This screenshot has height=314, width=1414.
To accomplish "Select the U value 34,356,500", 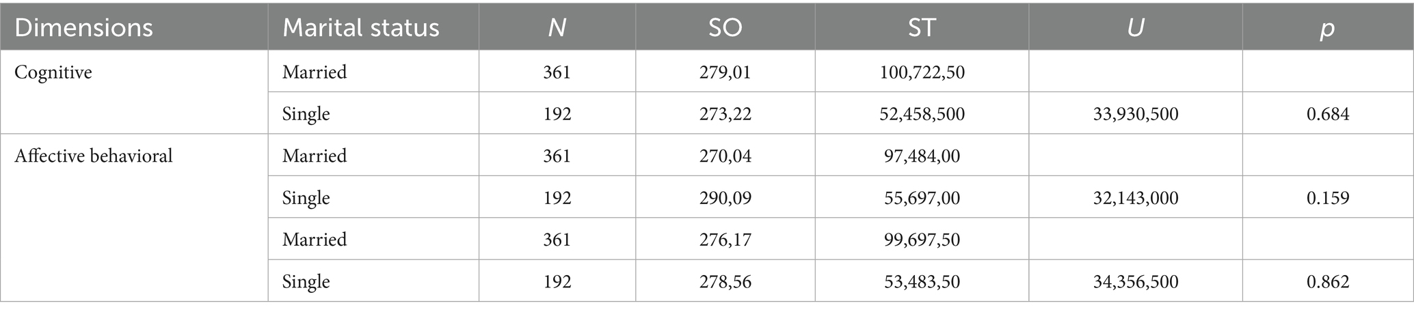I will (1135, 282).
